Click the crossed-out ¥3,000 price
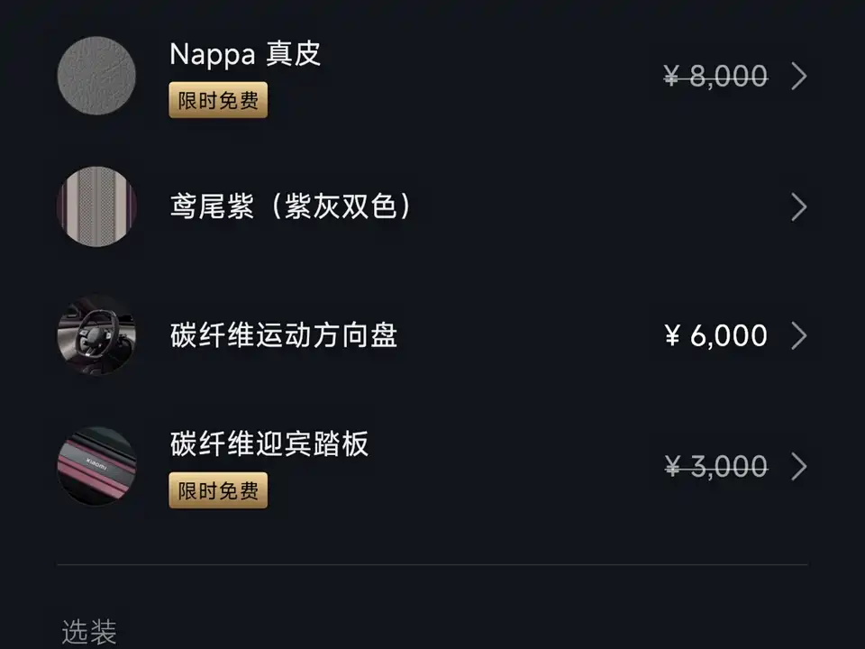 click(715, 467)
